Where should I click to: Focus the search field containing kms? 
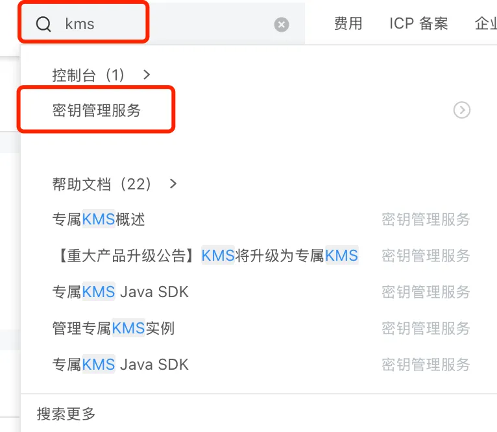coord(162,25)
